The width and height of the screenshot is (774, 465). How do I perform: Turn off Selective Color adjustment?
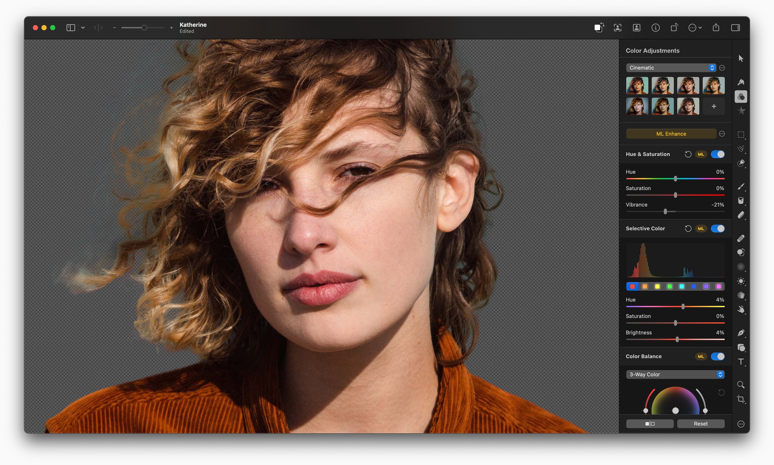(x=717, y=229)
